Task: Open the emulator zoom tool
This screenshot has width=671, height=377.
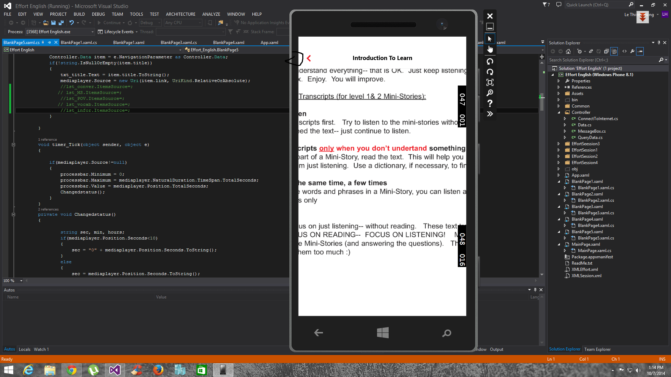Action: pos(490,93)
